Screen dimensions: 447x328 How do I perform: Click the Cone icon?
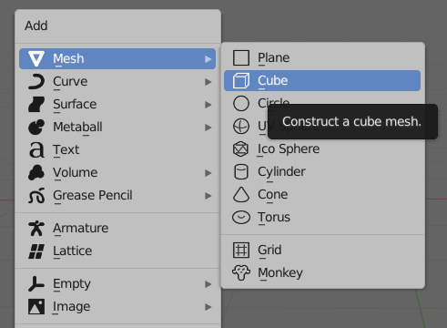241,194
